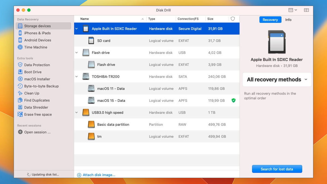This screenshot has width=327, height=184.
Task: Click the Updating disk list status
Action: coord(43,174)
